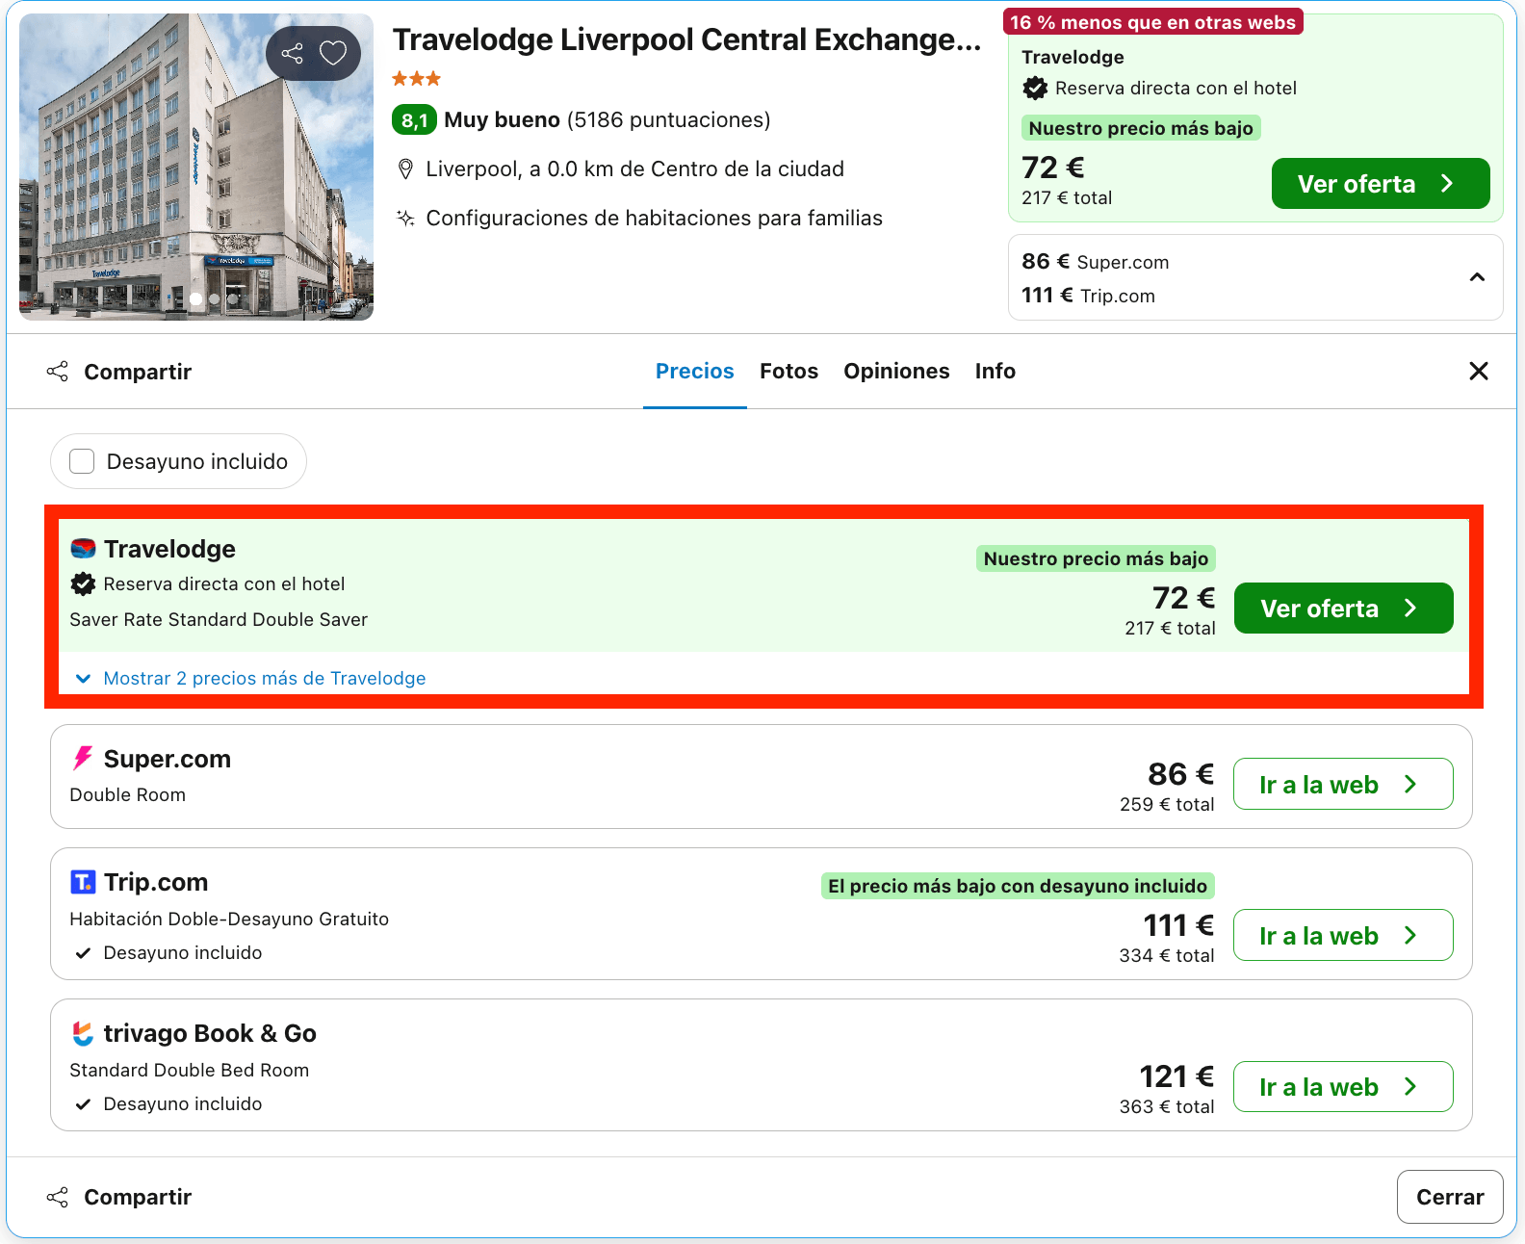Click El precio más bajo con desayuno incluido label

coord(1018,886)
